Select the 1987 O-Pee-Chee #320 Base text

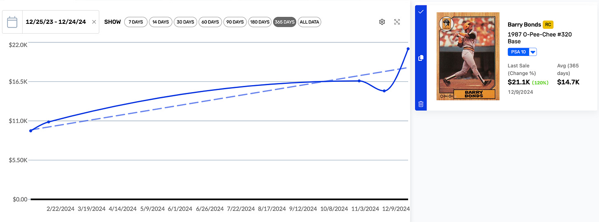(x=540, y=38)
